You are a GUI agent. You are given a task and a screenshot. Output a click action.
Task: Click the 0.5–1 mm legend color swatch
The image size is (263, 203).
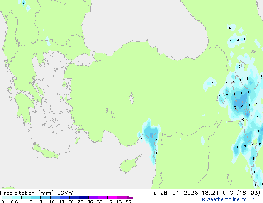17,198
